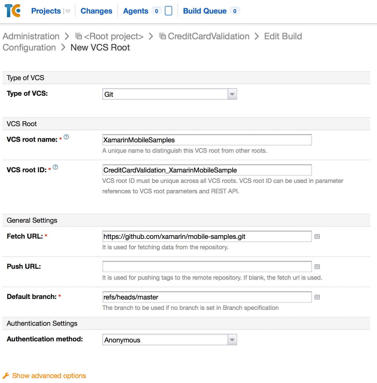The width and height of the screenshot is (377, 383).
Task: Go back to Administration
Action: (31, 36)
